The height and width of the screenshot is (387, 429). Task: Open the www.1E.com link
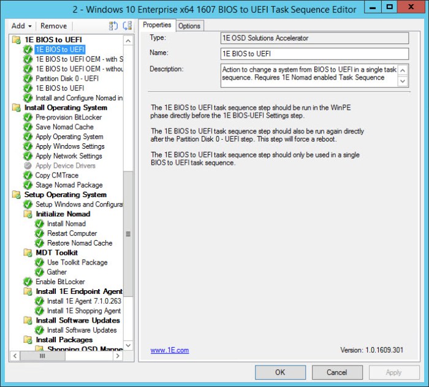point(170,350)
